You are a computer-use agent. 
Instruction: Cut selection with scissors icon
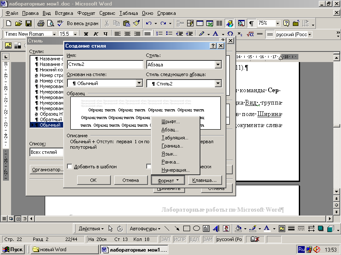pos(107,23)
